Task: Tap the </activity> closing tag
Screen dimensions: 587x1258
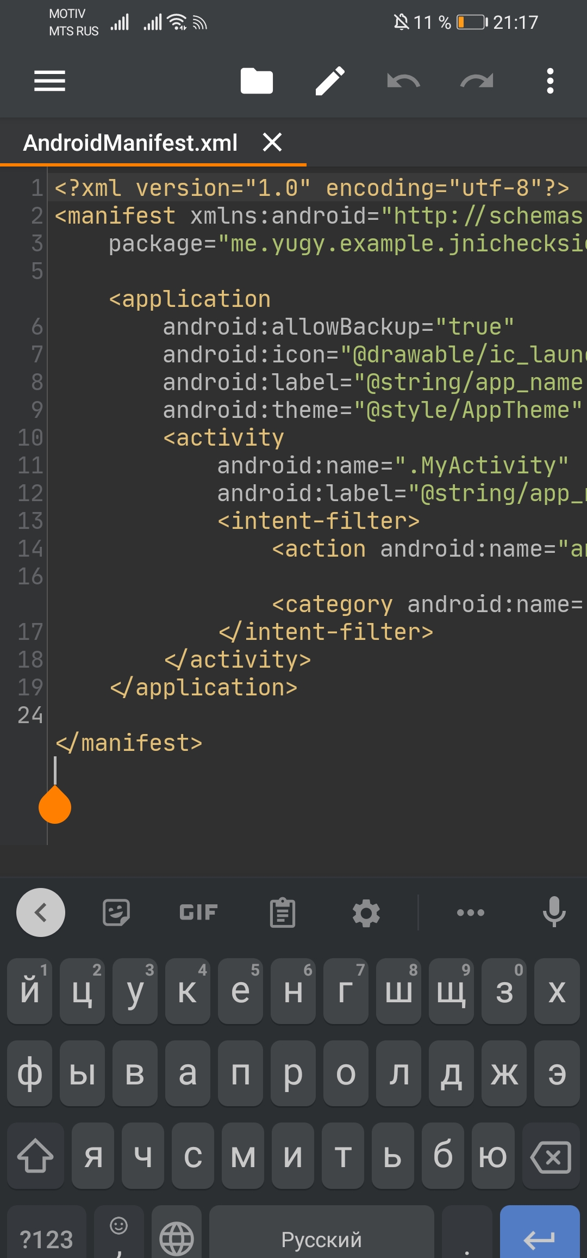Action: (238, 660)
